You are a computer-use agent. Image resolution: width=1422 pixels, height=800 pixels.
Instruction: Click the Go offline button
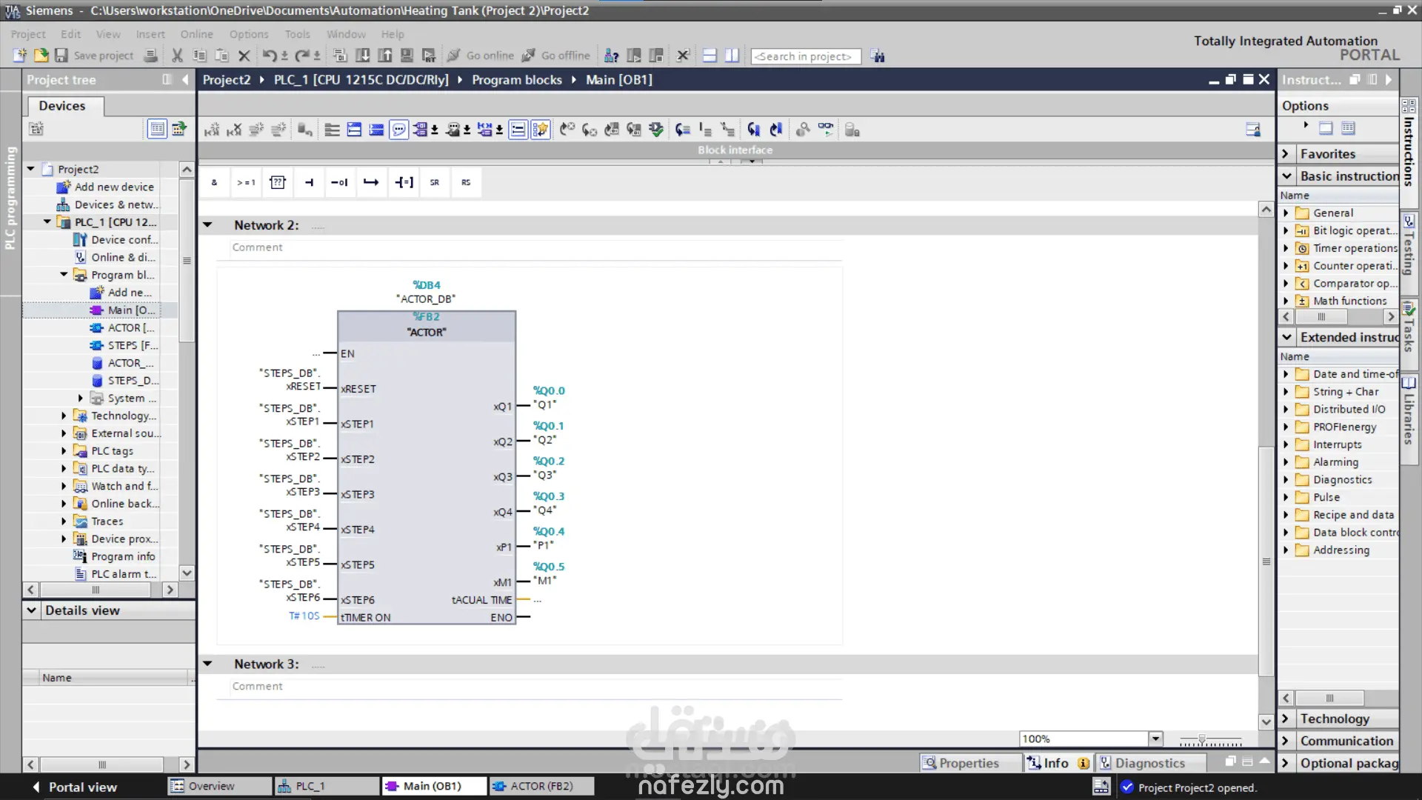(555, 56)
